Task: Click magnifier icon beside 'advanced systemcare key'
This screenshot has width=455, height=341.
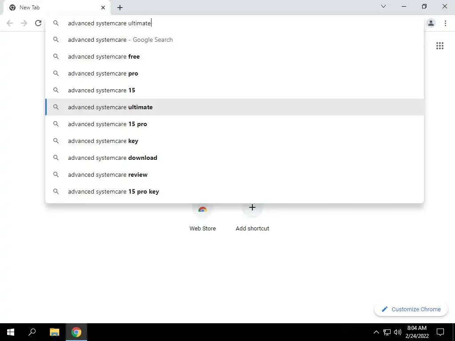Action: tap(56, 141)
